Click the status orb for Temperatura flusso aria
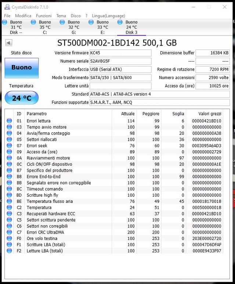The height and width of the screenshot is (284, 235). coord(9,201)
